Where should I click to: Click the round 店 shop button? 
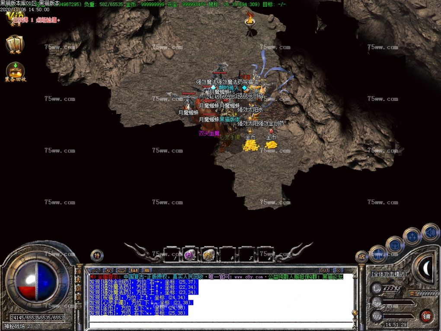362,257
